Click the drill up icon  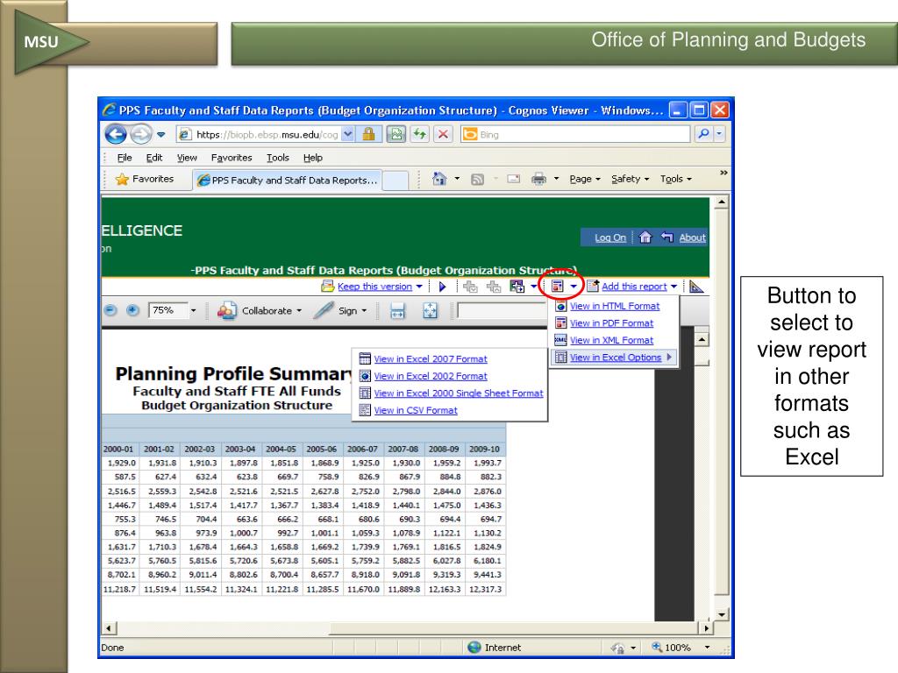(494, 287)
